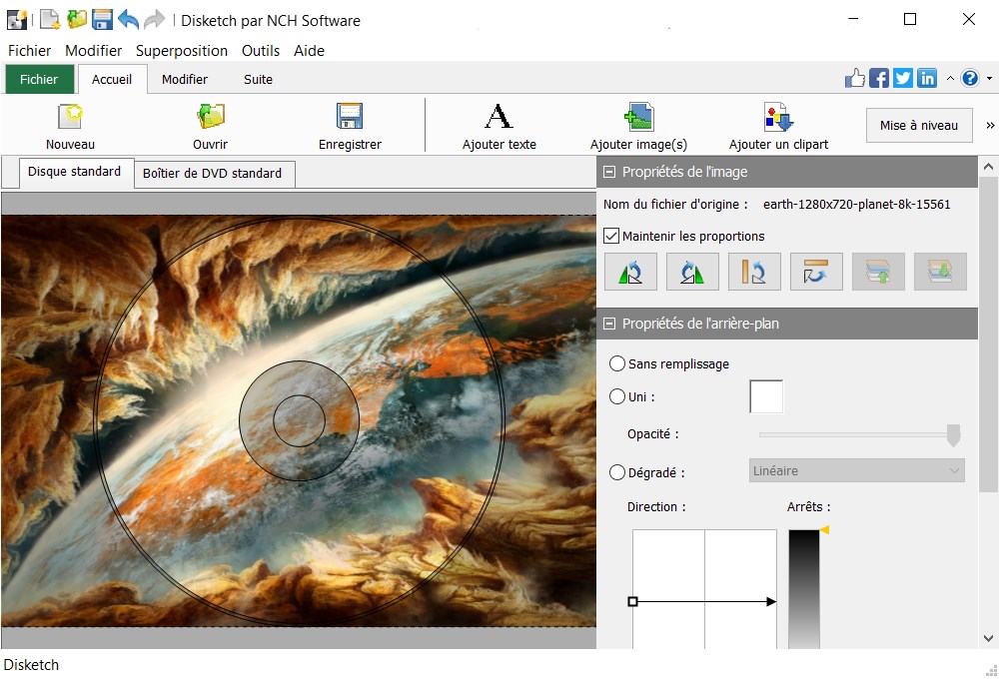Select the Dégradé radio button
Image resolution: width=1000 pixels, height=679 pixels.
pyautogui.click(x=616, y=472)
